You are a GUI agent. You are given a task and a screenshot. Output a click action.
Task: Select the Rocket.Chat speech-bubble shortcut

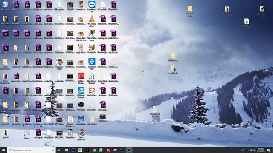tap(92, 91)
